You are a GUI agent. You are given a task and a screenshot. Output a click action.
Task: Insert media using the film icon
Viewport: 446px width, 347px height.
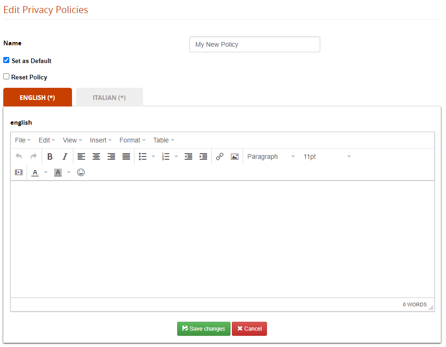coord(19,172)
